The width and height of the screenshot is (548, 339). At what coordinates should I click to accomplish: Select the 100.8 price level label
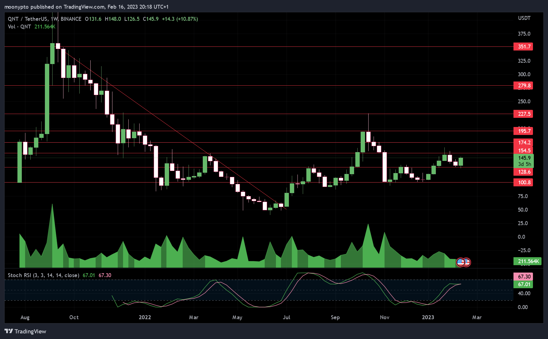click(523, 182)
